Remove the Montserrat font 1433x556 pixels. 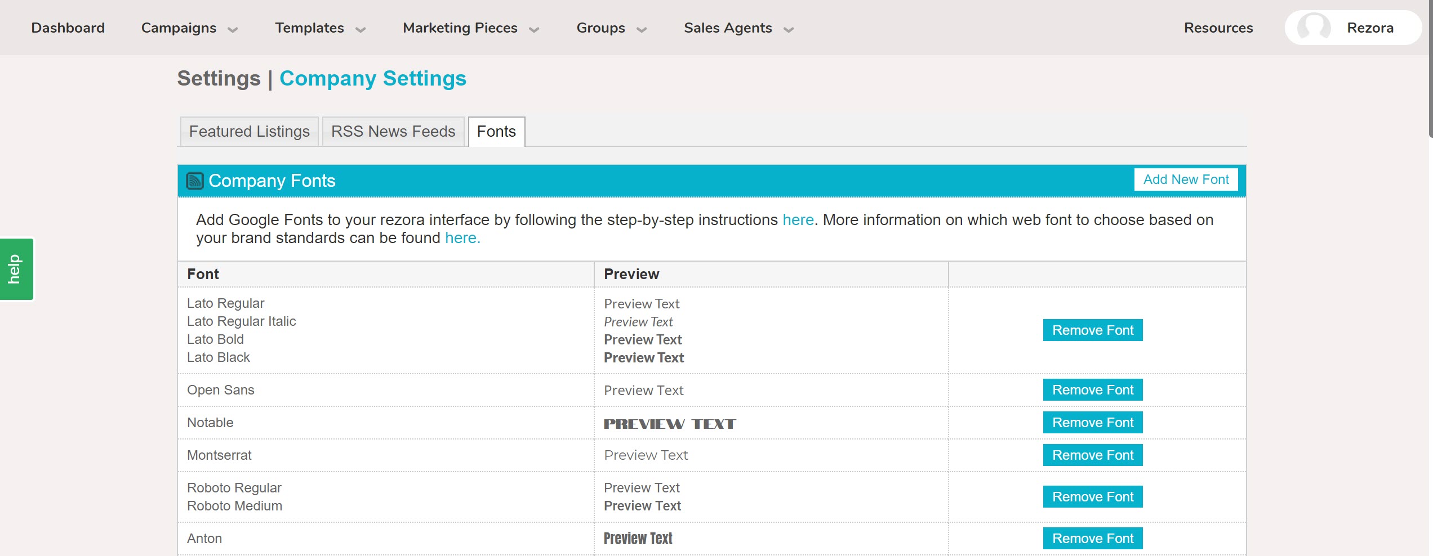tap(1092, 455)
